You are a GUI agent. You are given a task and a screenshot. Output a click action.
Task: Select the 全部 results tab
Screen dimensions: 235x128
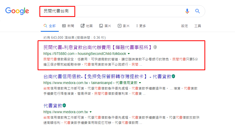click(50, 26)
